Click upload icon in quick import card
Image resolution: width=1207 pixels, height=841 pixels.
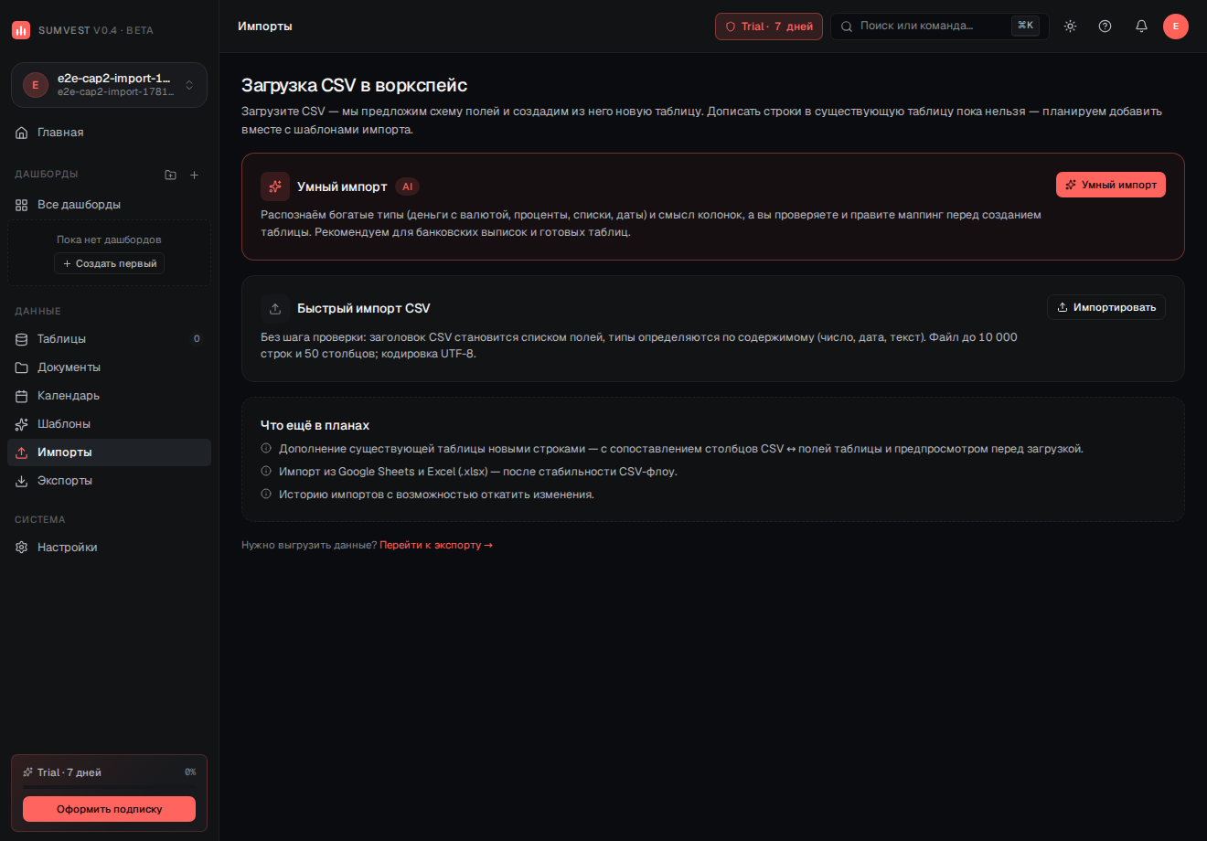[x=275, y=308]
